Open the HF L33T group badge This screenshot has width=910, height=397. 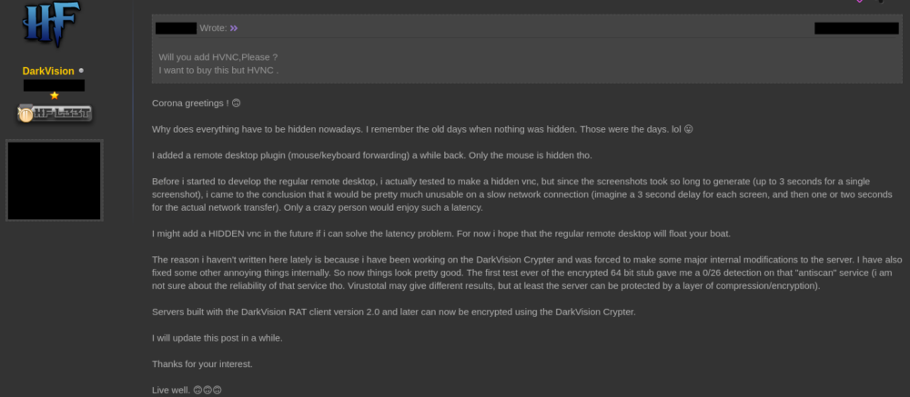(55, 114)
